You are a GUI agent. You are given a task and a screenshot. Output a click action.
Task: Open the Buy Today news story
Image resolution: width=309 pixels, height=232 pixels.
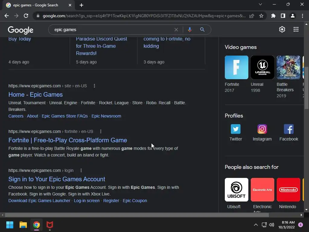point(20,39)
